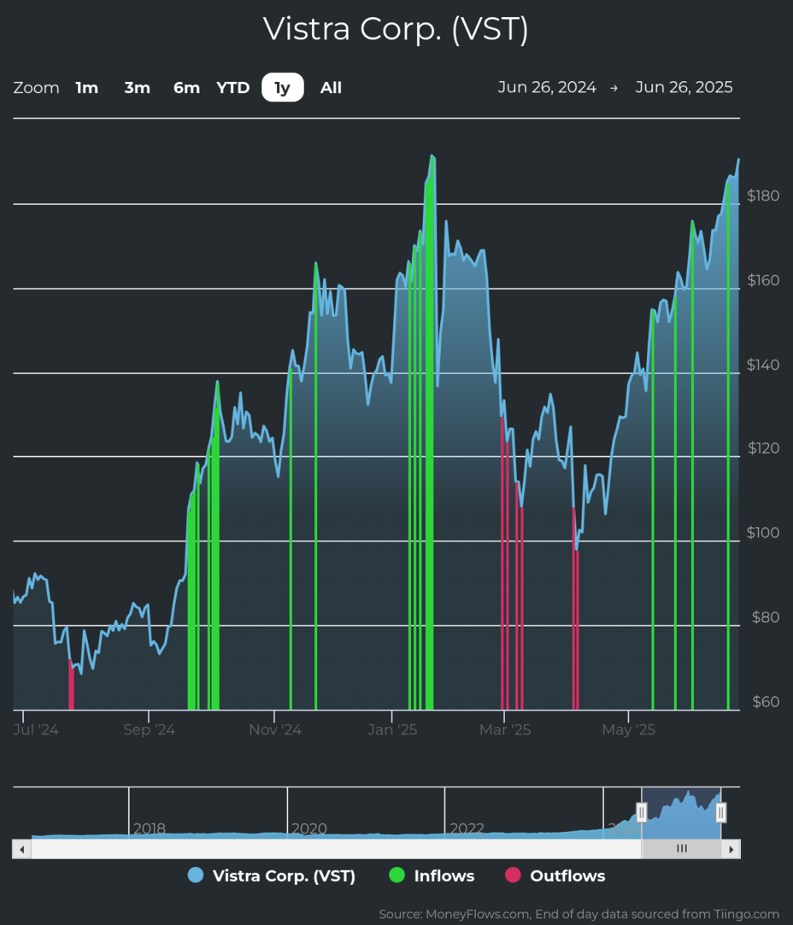The height and width of the screenshot is (925, 793).
Task: Click the Sep '24 axis label
Action: [149, 730]
